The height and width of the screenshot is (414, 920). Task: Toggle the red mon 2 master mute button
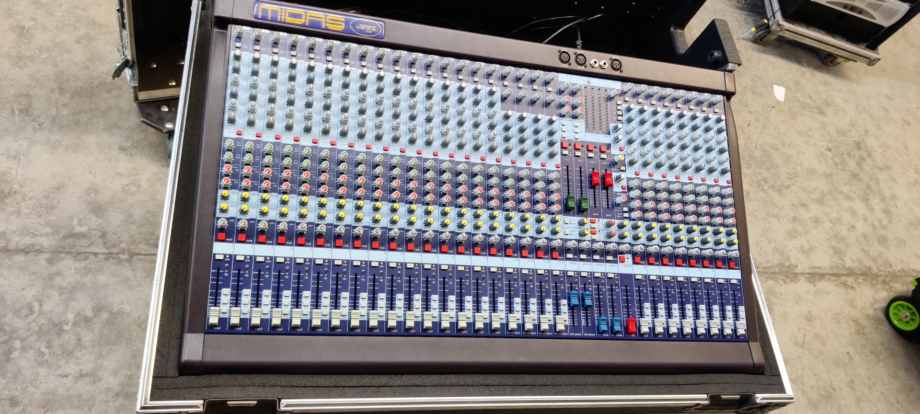point(603,149)
